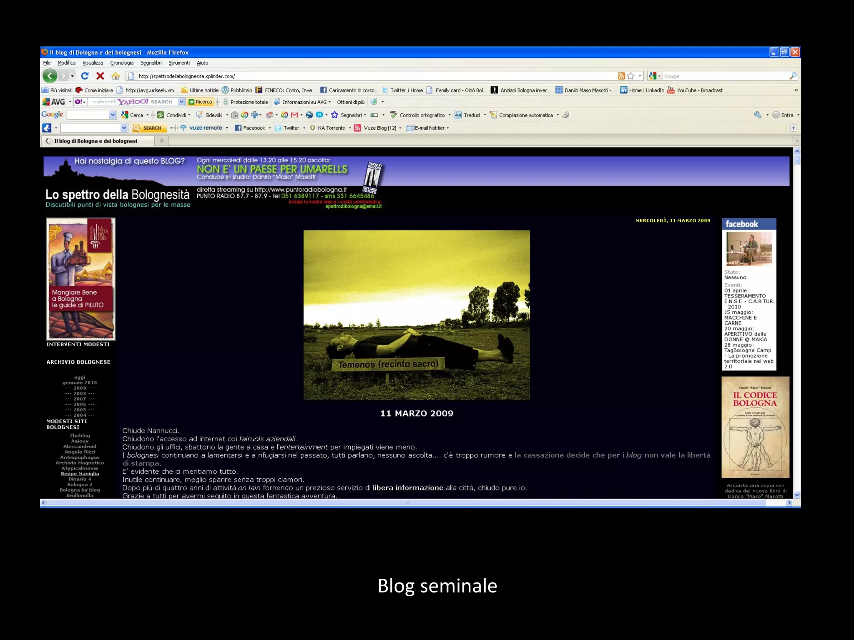Open the Visualizza menu
The width and height of the screenshot is (854, 640).
click(93, 63)
